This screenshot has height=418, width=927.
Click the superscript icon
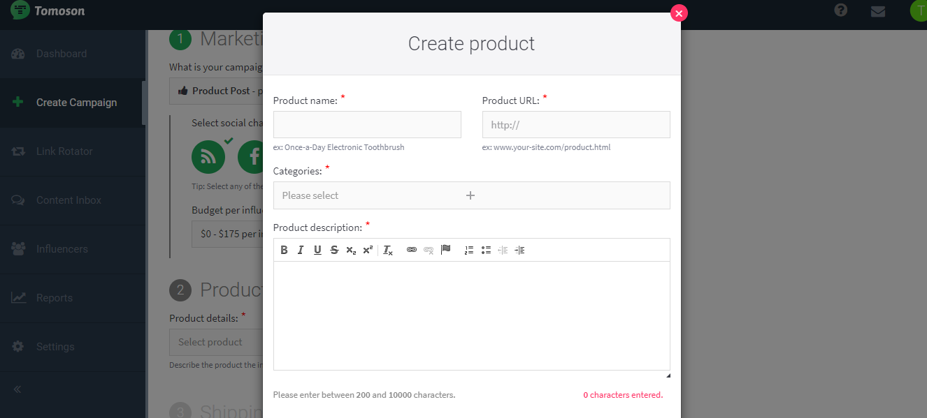pyautogui.click(x=368, y=250)
